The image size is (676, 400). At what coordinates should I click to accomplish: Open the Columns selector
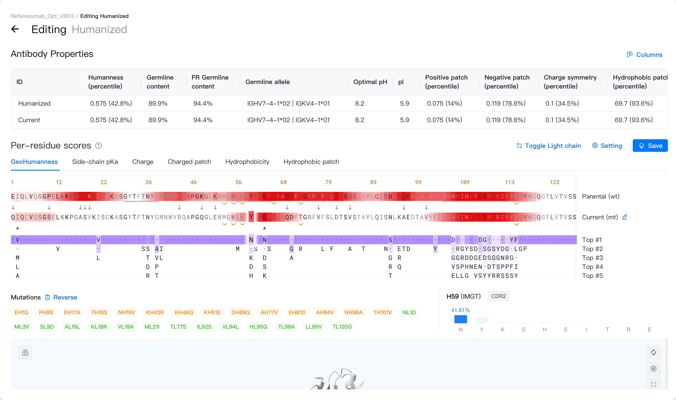tap(645, 55)
